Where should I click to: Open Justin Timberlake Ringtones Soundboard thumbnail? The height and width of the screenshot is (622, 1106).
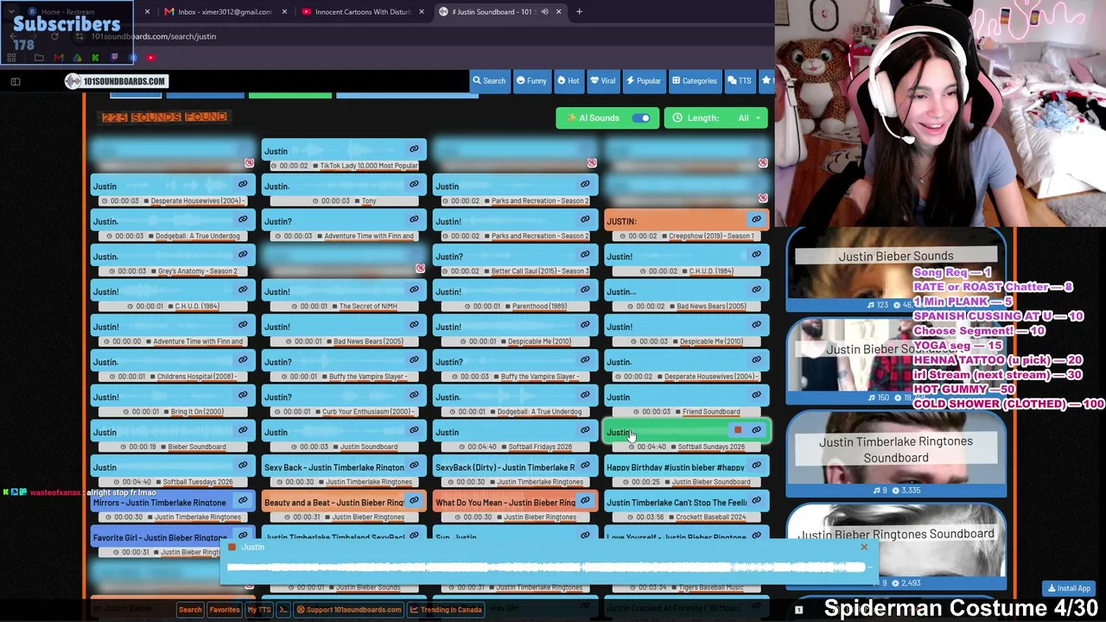pyautogui.click(x=896, y=454)
